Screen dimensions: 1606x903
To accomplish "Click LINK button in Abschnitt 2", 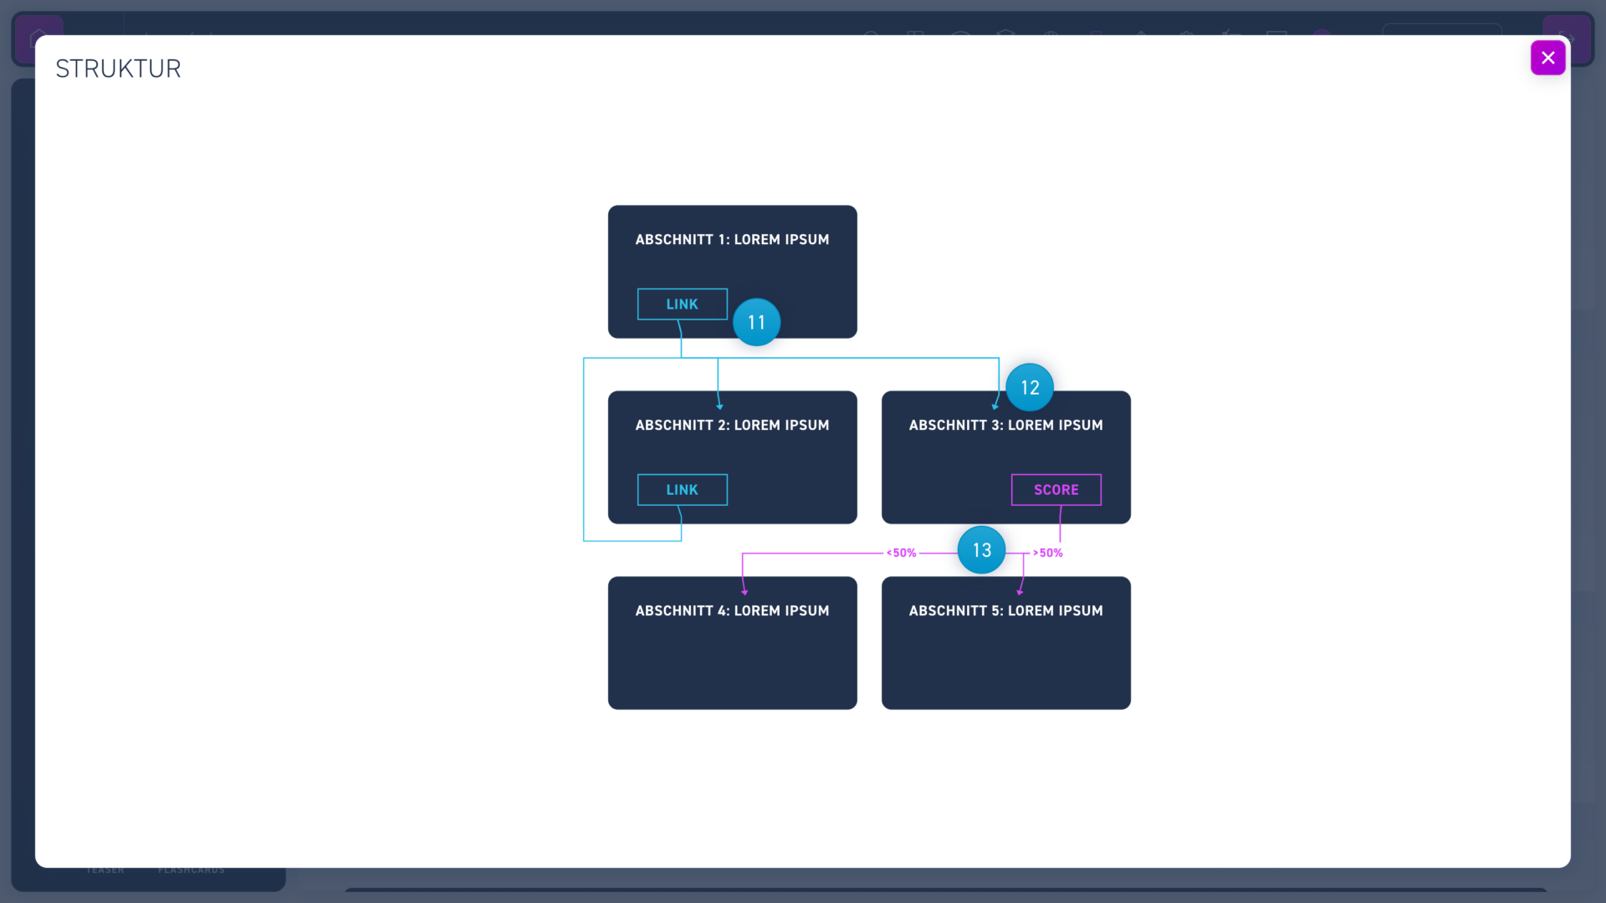I will coord(682,490).
